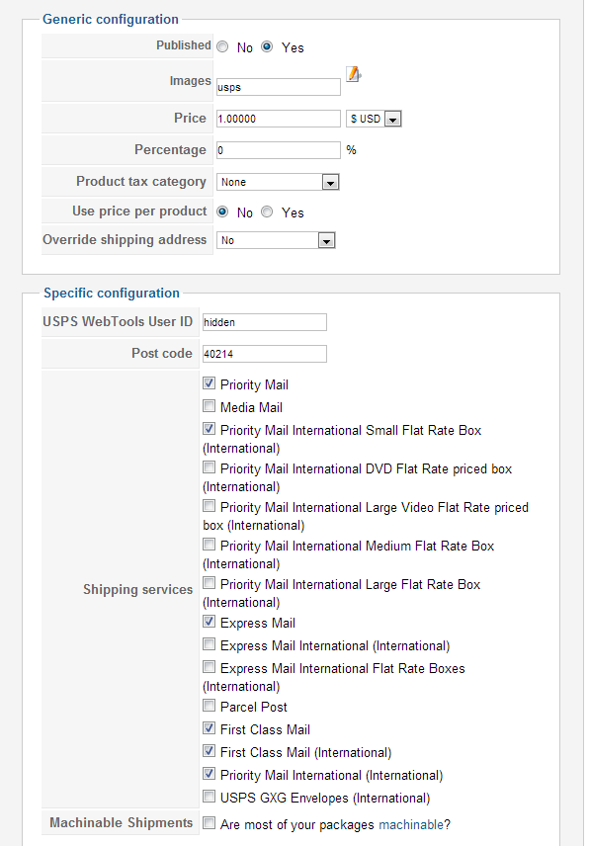Image resolution: width=589 pixels, height=846 pixels.
Task: Focus the Images text field containing usps
Action: (279, 87)
